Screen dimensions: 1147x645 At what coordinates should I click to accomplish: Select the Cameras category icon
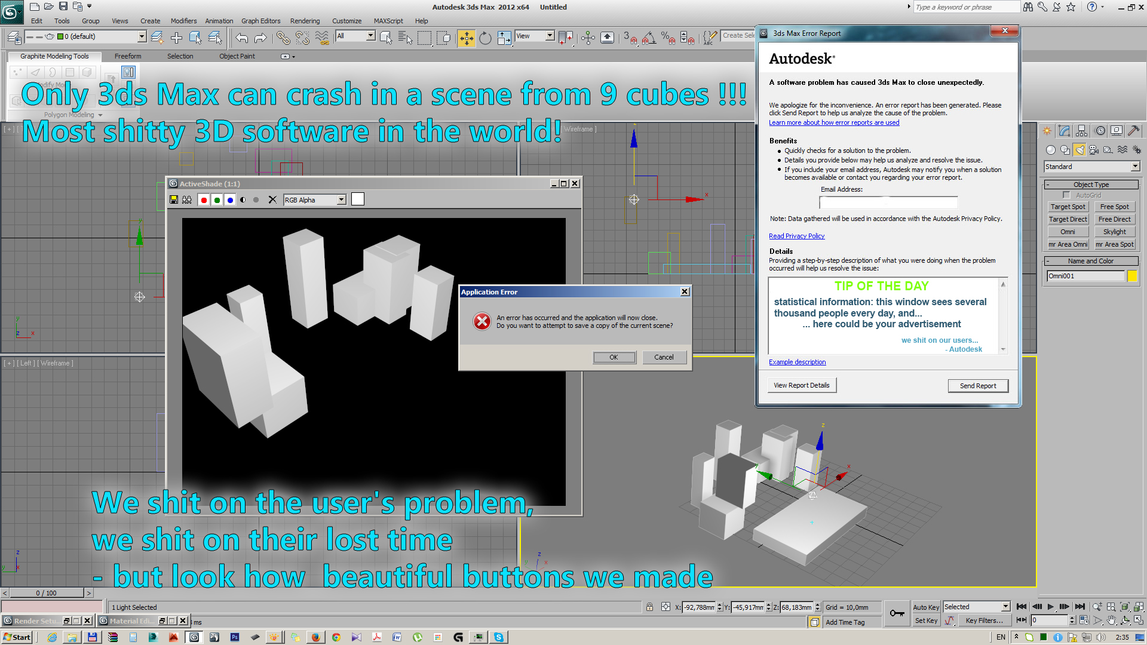1094,150
